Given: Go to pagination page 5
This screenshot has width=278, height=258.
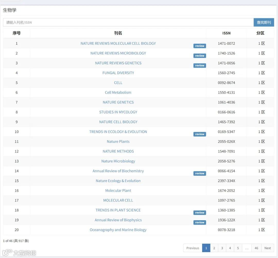Looking at the screenshot, I should pyautogui.click(x=238, y=248).
